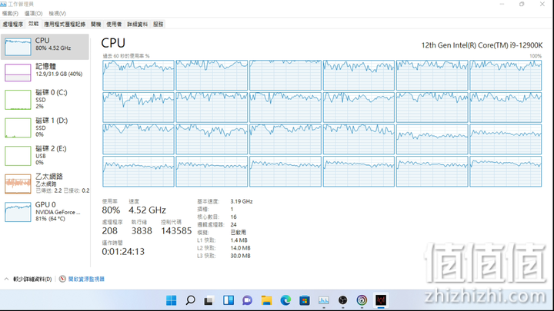Open Microsoft Store from the taskbar

(x=305, y=300)
